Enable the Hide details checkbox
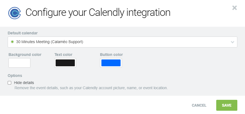245x114 pixels. (10, 83)
